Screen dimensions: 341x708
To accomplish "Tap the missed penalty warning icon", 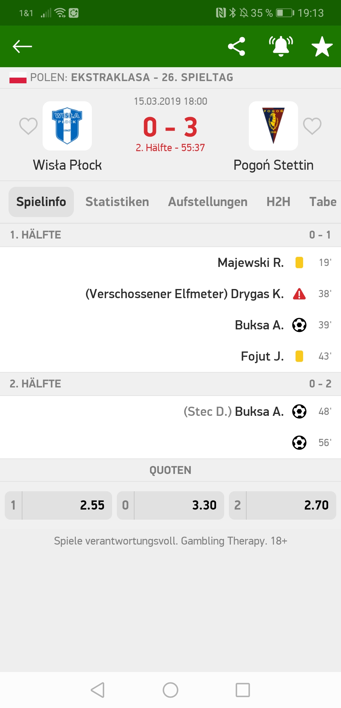I will tap(299, 294).
